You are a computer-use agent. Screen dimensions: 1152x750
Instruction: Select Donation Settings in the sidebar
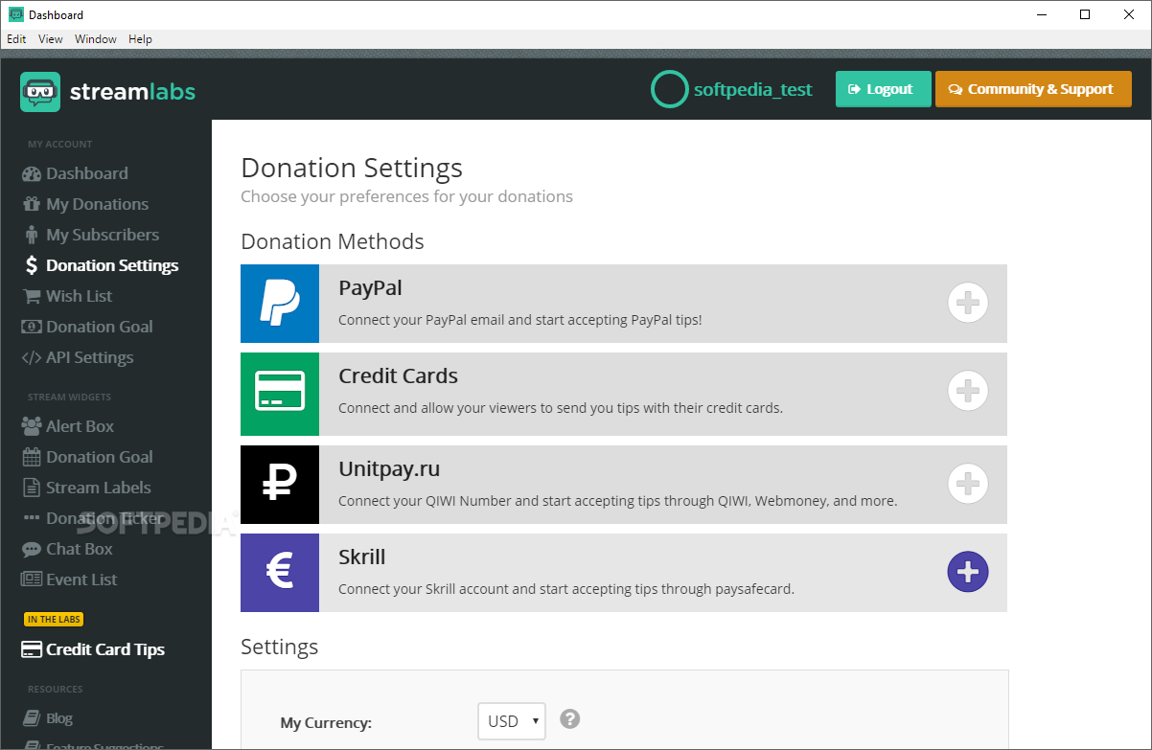[100, 265]
